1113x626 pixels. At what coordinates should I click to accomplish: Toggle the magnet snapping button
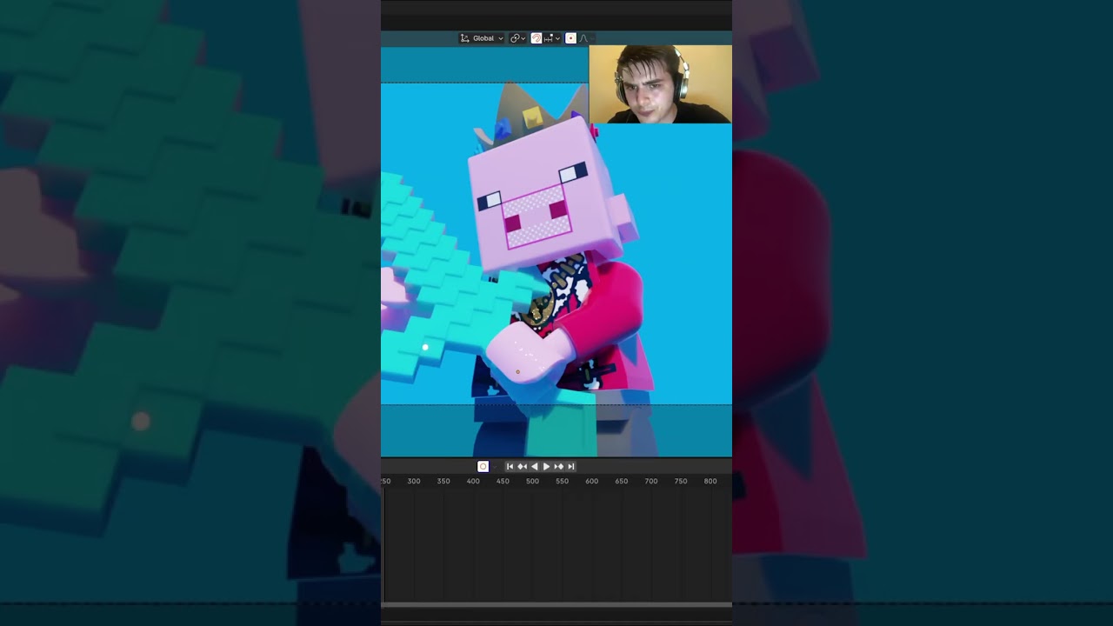pyautogui.click(x=537, y=38)
